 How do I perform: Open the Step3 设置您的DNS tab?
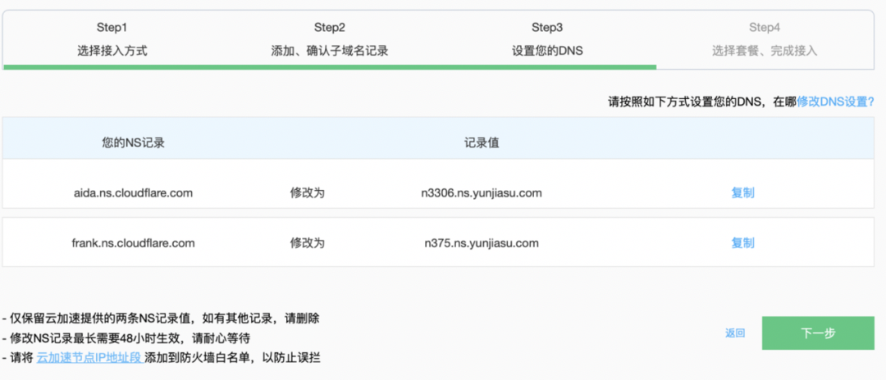pyautogui.click(x=547, y=39)
